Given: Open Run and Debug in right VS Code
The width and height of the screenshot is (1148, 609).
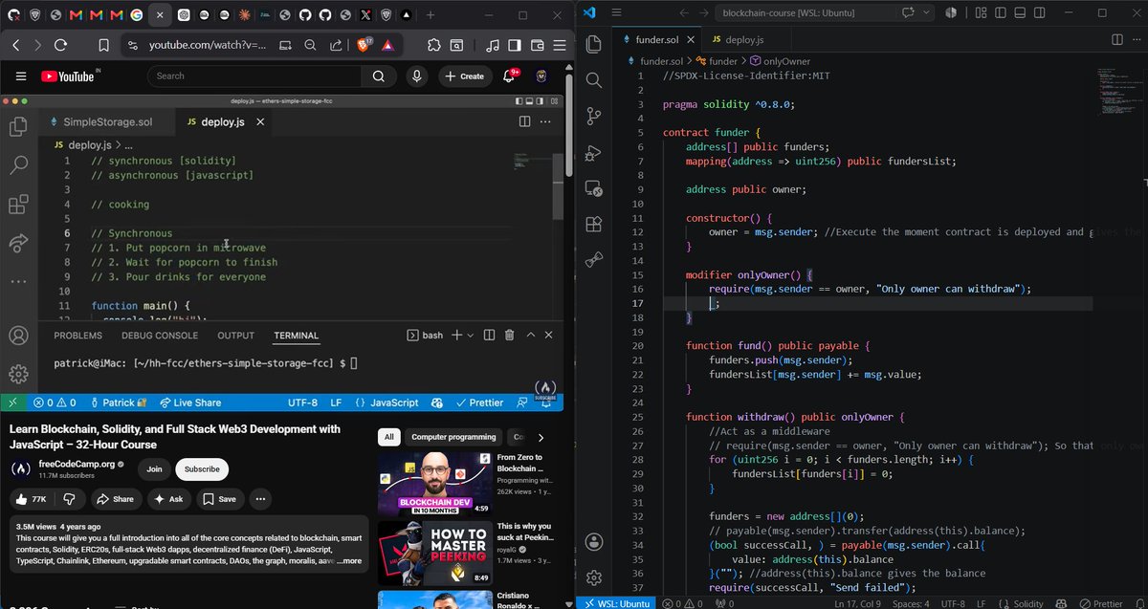Looking at the screenshot, I should [593, 152].
